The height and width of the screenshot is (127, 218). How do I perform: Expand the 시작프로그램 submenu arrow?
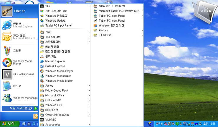(89, 42)
